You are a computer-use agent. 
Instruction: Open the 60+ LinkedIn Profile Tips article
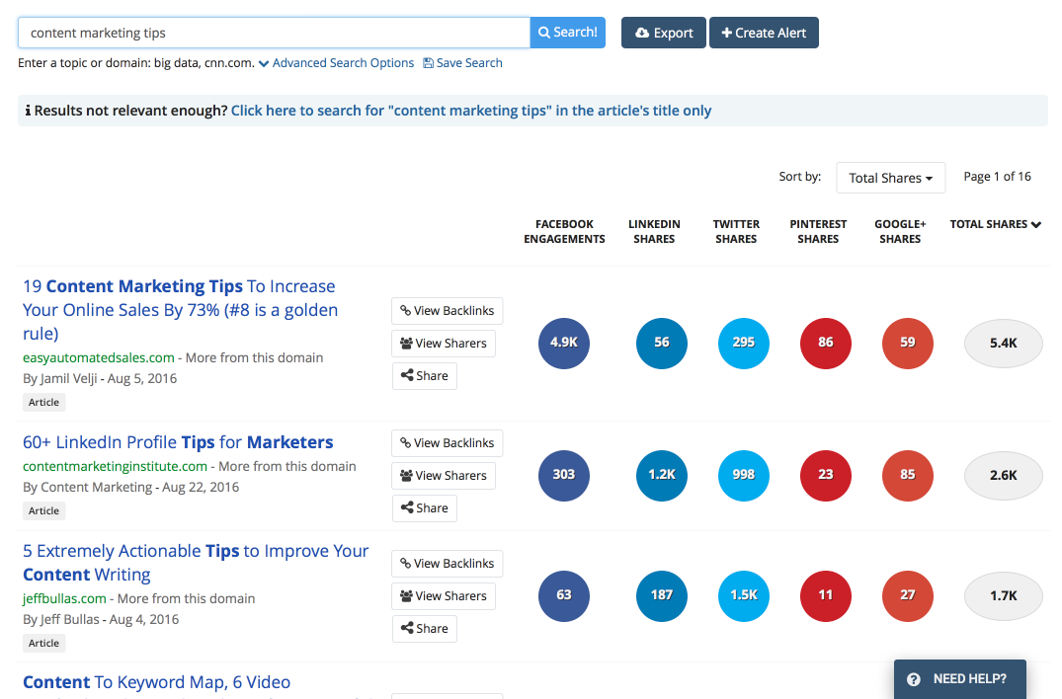(x=178, y=442)
